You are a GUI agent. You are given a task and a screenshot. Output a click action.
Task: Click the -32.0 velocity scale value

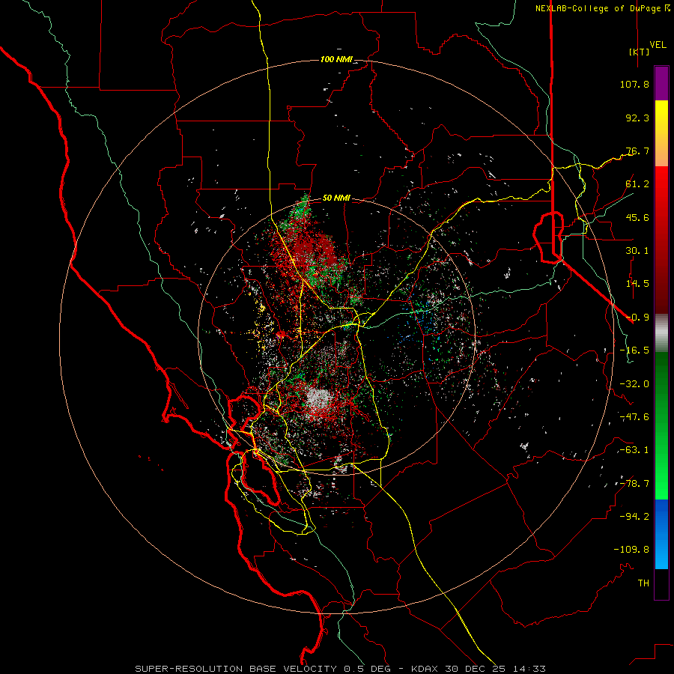click(634, 384)
